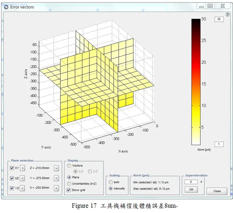Select Uncertainties (k=2) display mode
This screenshot has width=233, height=213.
[x=69, y=184]
